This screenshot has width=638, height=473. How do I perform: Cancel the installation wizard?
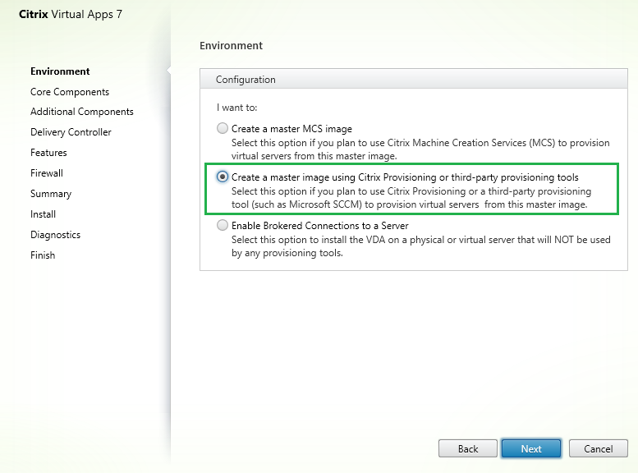coord(598,448)
